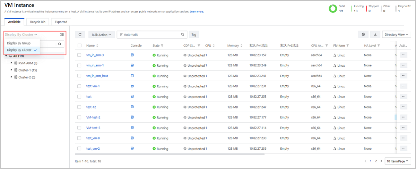Filter by State column funnel icon
The image size is (416, 169).
click(162, 46)
